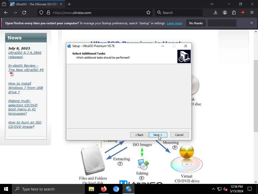Open the tracking protection shield icon
Screen dimensions: 258x194
click(x=41, y=13)
